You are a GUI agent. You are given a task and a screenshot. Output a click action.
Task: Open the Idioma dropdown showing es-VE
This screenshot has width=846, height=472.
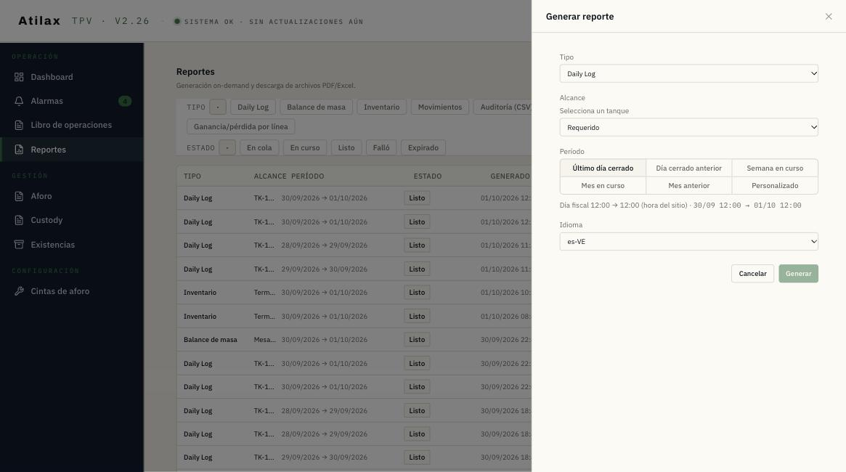tap(688, 242)
